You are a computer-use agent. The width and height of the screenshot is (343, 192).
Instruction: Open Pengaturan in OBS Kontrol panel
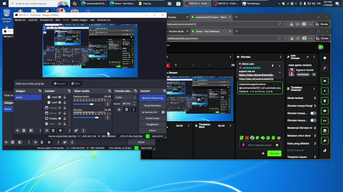pos(152,124)
